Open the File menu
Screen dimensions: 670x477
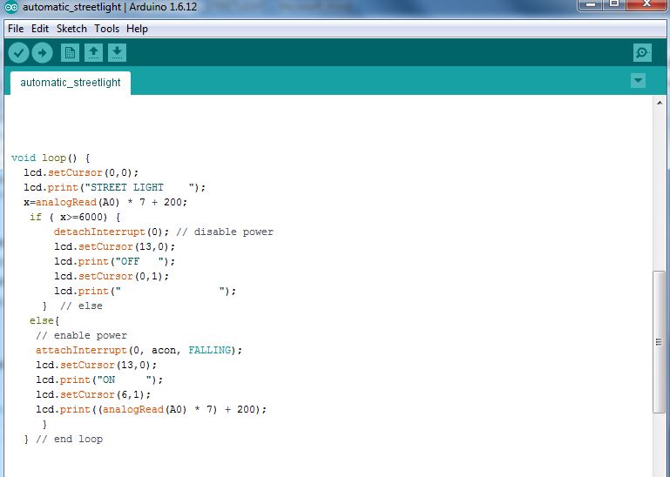tap(16, 29)
